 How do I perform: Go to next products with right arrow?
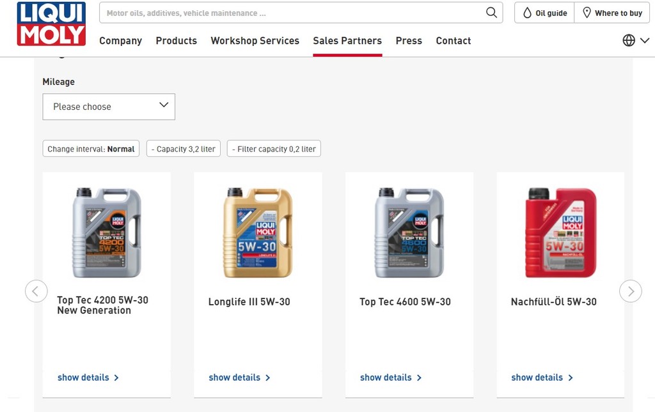point(630,291)
